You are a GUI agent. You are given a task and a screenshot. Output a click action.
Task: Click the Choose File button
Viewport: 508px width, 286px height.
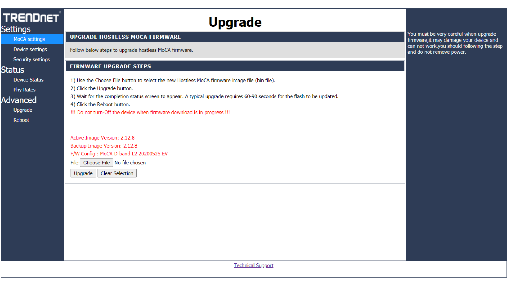coord(96,163)
